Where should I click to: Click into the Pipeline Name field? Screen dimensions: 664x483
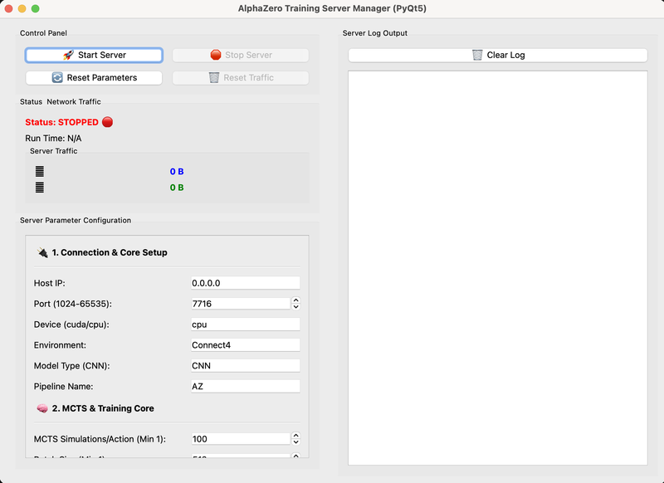pos(245,387)
